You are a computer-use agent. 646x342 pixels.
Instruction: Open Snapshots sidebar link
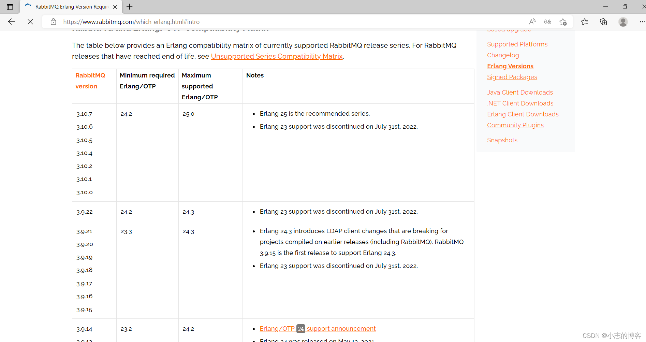pyautogui.click(x=502, y=140)
